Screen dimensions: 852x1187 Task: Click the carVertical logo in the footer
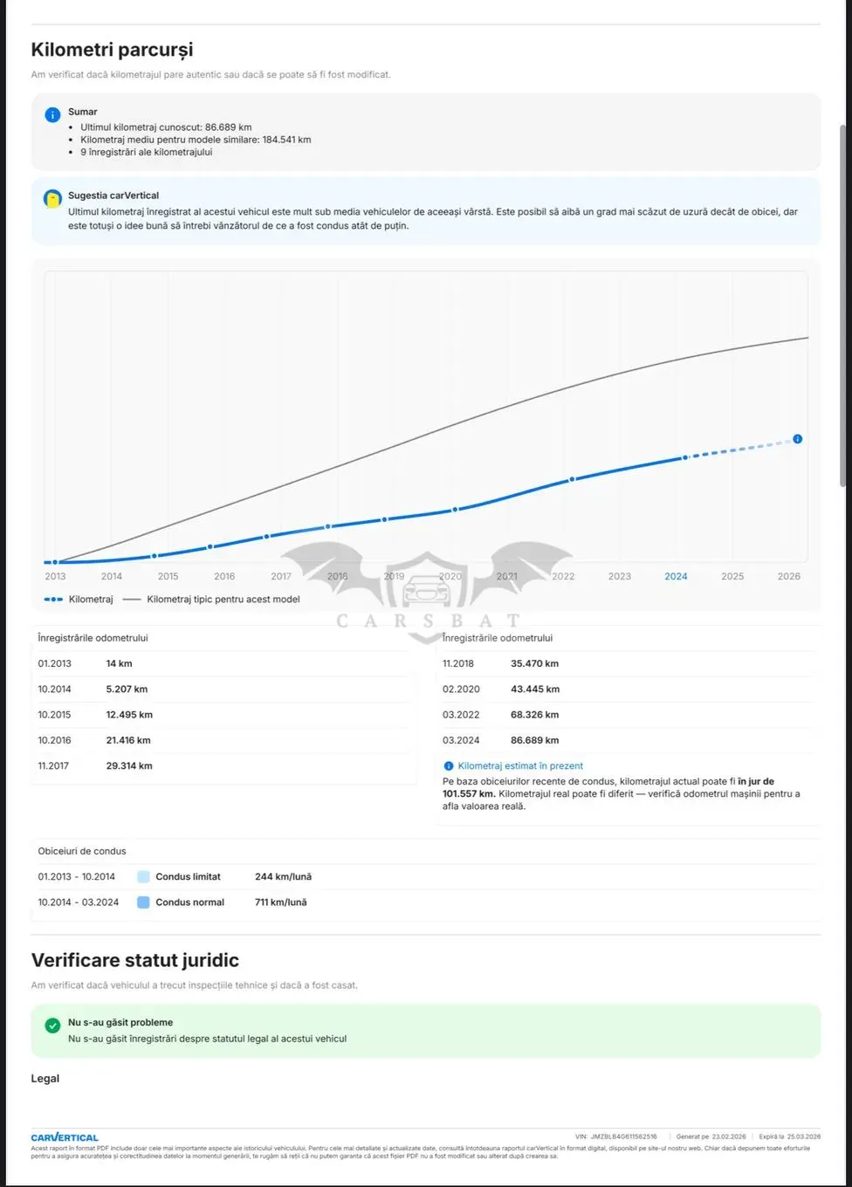(65, 1137)
